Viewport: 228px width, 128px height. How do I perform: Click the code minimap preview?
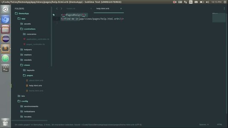click(x=219, y=17)
